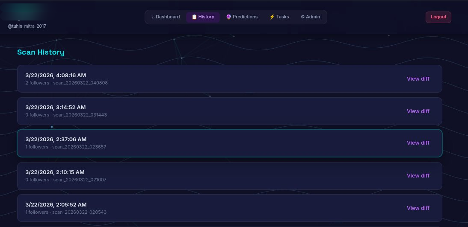Click the crystal ball Predictions icon
The height and width of the screenshot is (227, 468).
228,17
